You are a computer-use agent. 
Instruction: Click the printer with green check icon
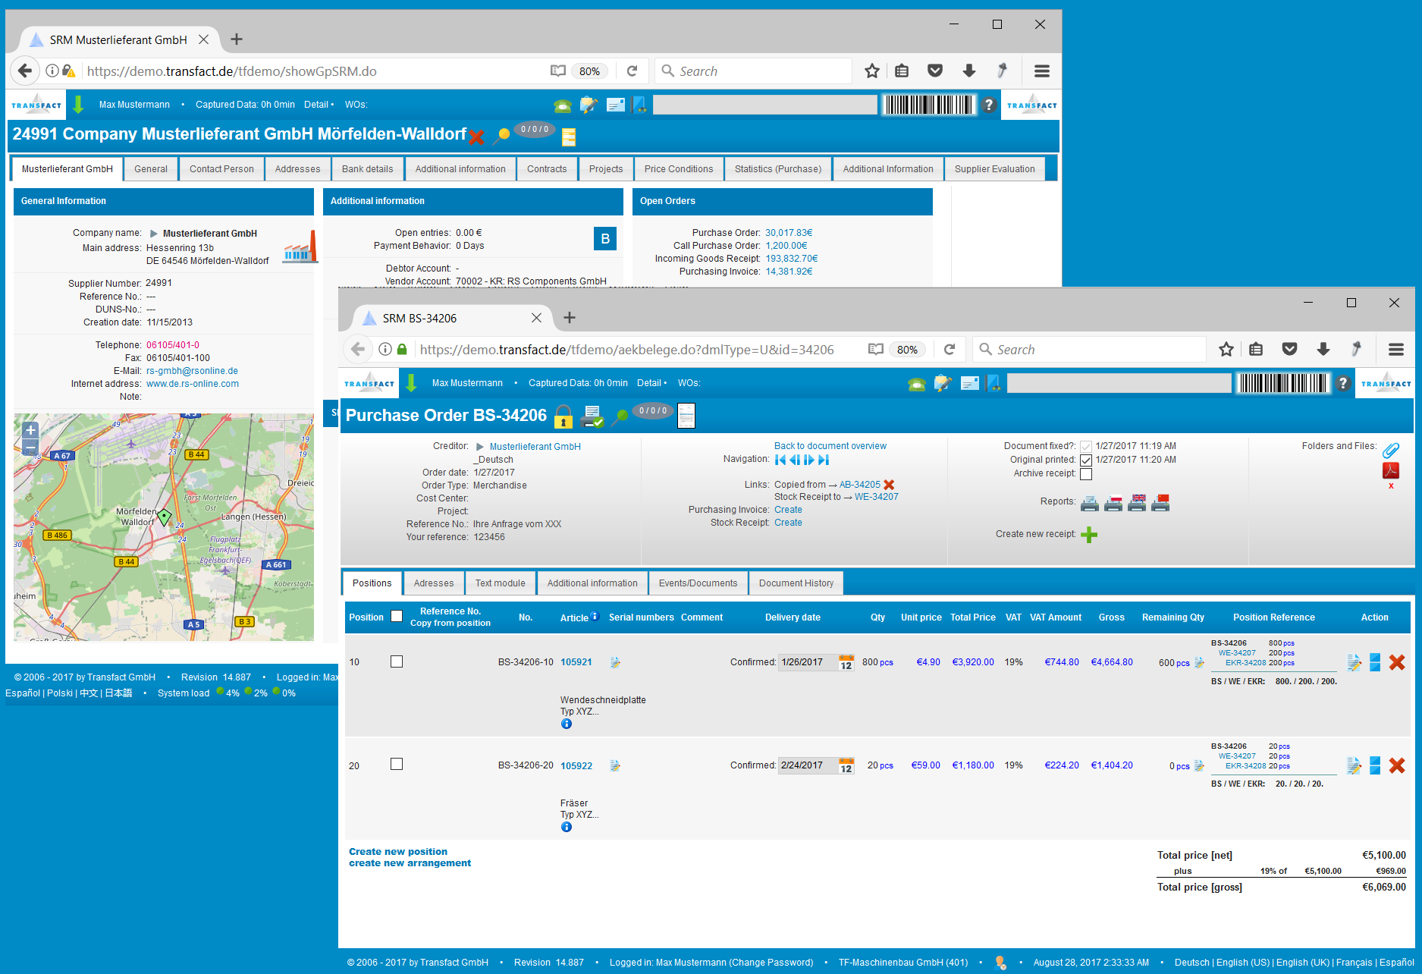(x=592, y=416)
